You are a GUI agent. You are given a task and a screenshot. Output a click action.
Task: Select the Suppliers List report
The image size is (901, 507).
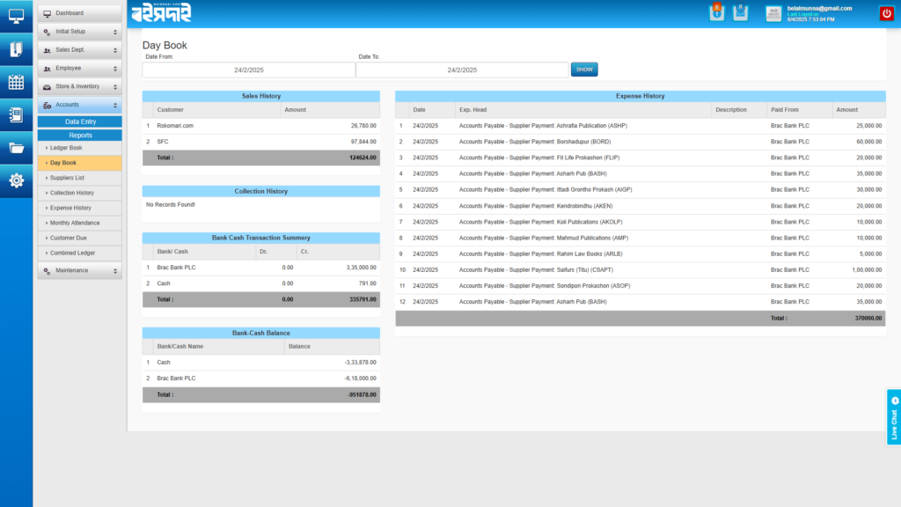click(79, 177)
